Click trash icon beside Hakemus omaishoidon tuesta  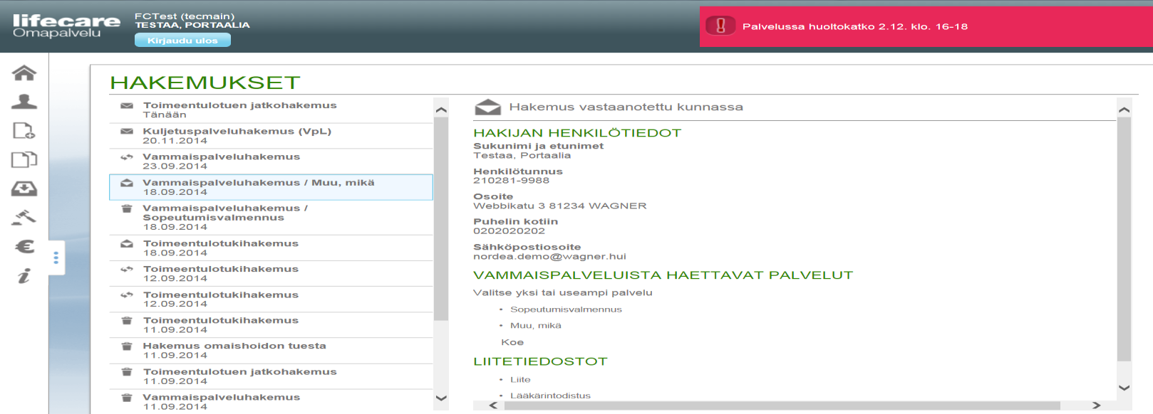pos(127,346)
